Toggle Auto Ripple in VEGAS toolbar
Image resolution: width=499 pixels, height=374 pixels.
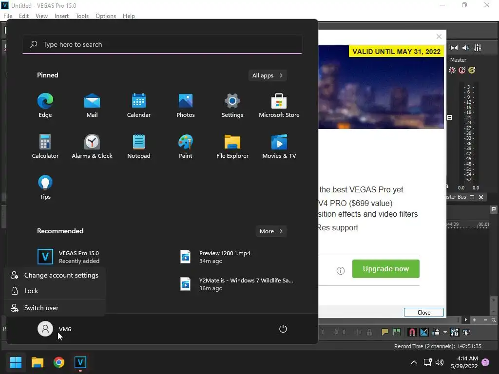point(436,332)
